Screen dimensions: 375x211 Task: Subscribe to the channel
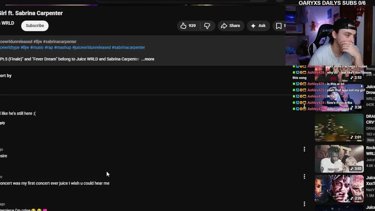coord(35,25)
